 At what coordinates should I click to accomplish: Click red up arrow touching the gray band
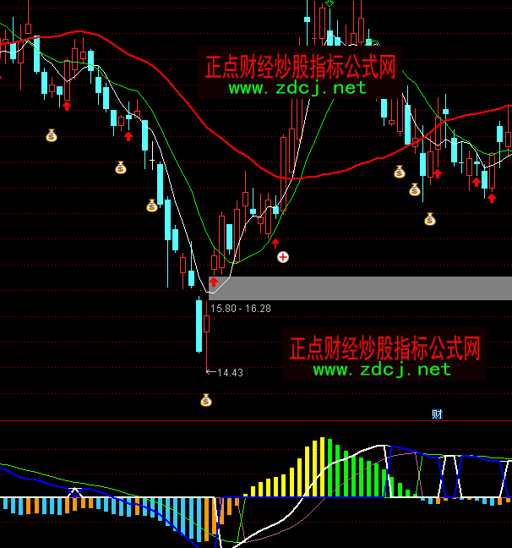[x=214, y=281]
